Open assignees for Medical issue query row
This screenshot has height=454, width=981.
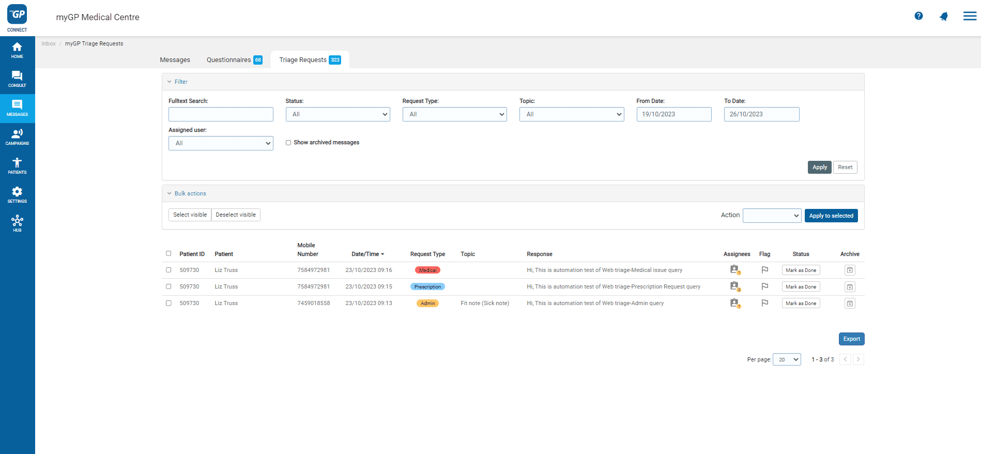(734, 270)
